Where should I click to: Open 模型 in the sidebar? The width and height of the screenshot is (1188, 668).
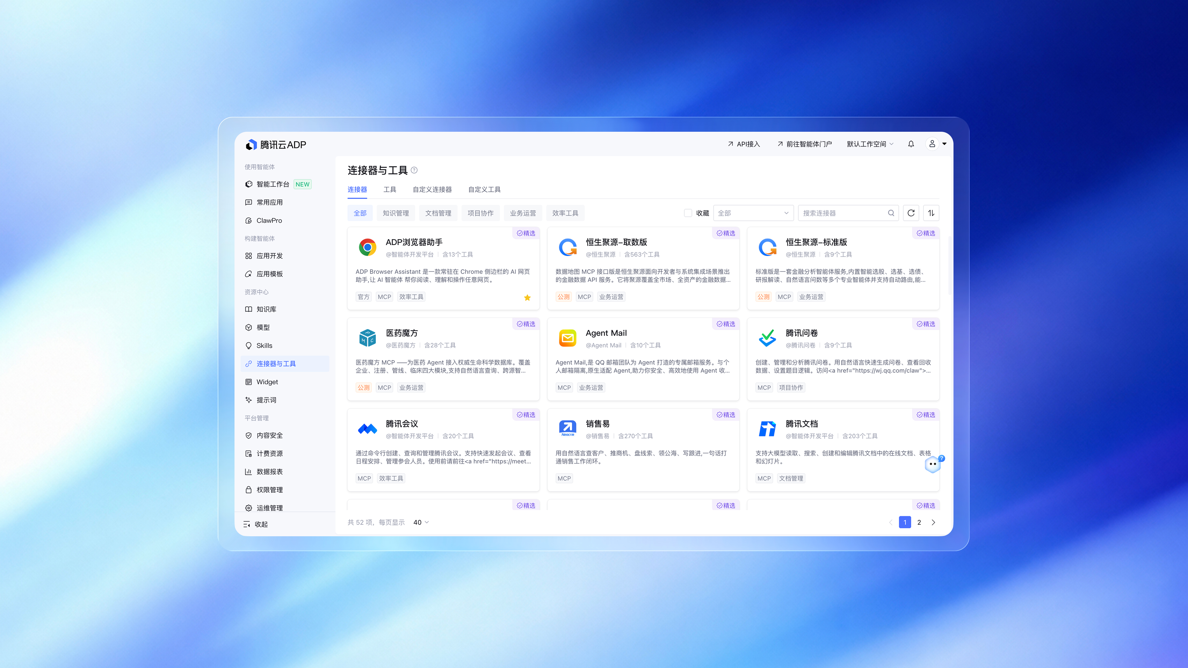coord(285,327)
